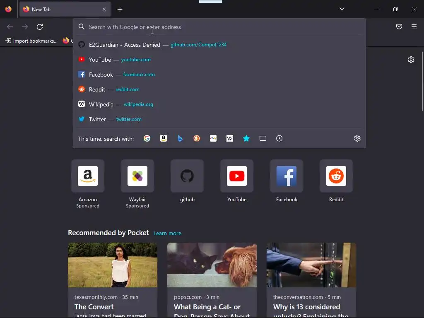Click theconversation.com · 5 min source text
424x318 pixels.
[x=307, y=297]
